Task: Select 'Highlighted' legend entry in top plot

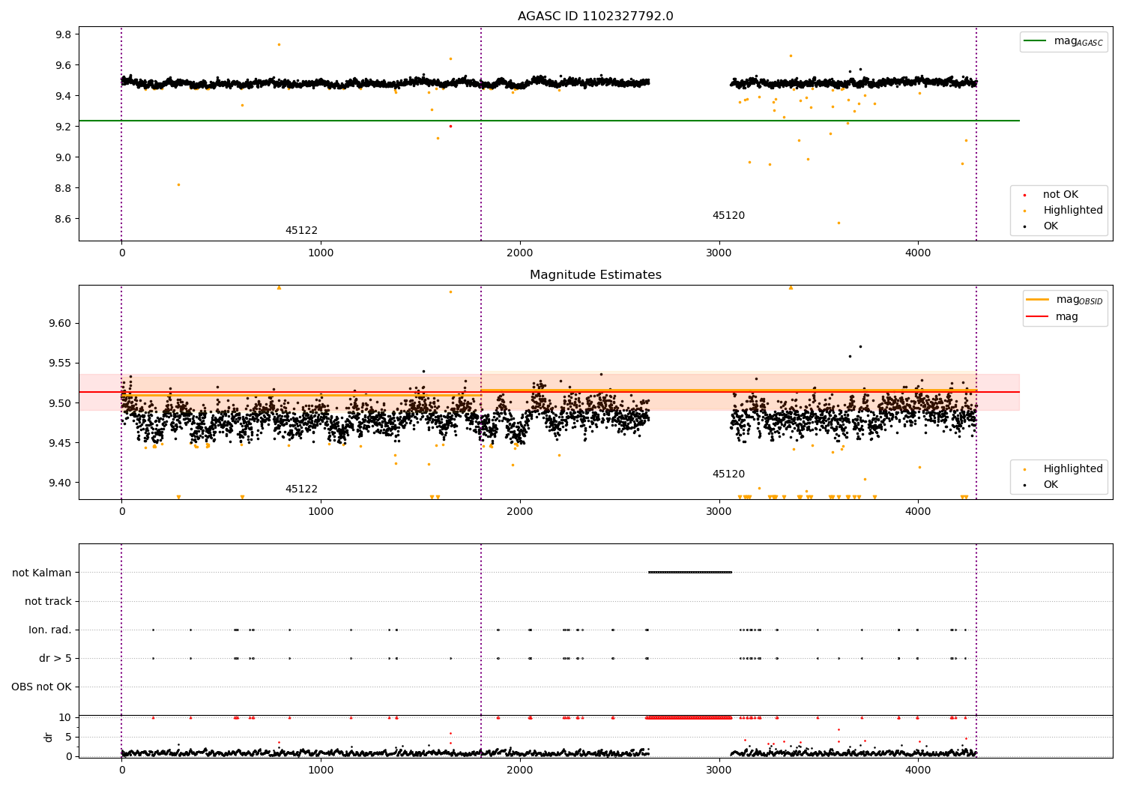Action: (1072, 211)
